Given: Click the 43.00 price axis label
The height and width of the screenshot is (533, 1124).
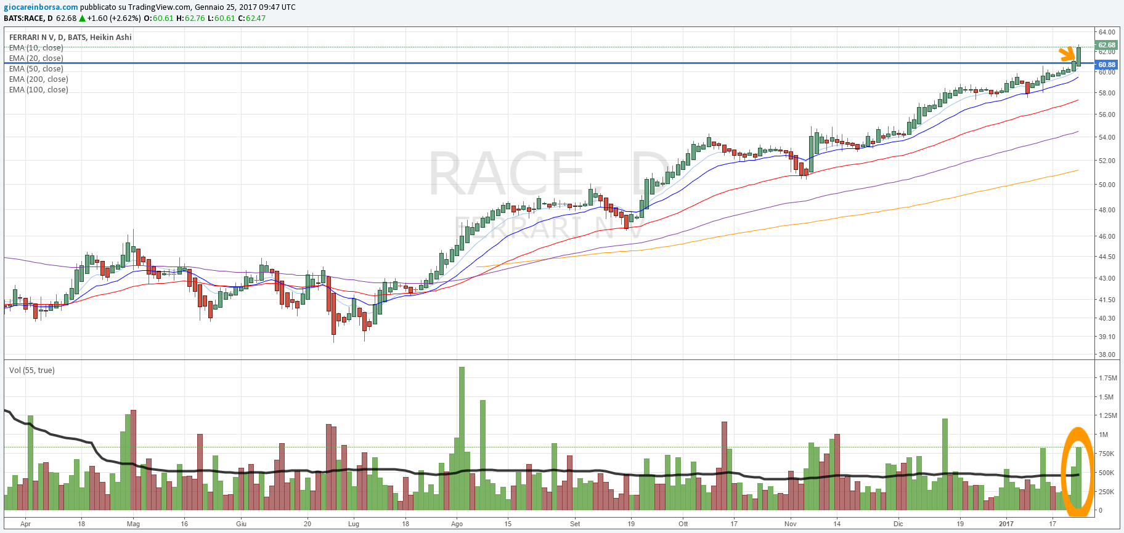Looking at the screenshot, I should coord(1107,279).
